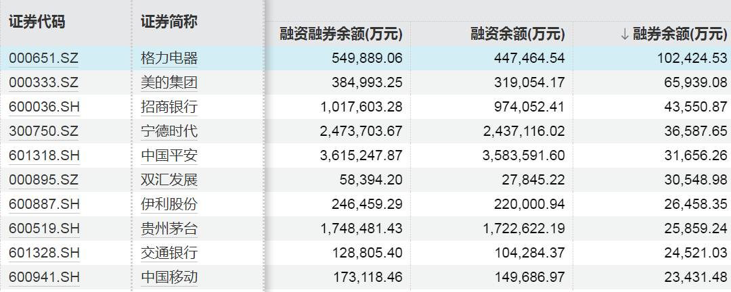This screenshot has height=292, width=731.
Task: Open stock code 600036.SH link
Action: click(44, 107)
